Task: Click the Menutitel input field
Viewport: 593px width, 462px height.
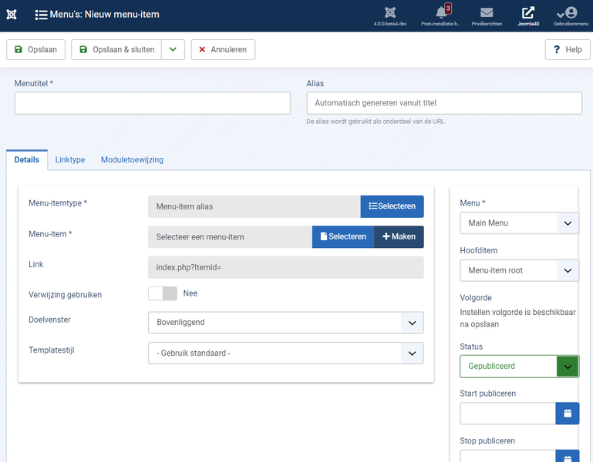Action: pyautogui.click(x=153, y=103)
